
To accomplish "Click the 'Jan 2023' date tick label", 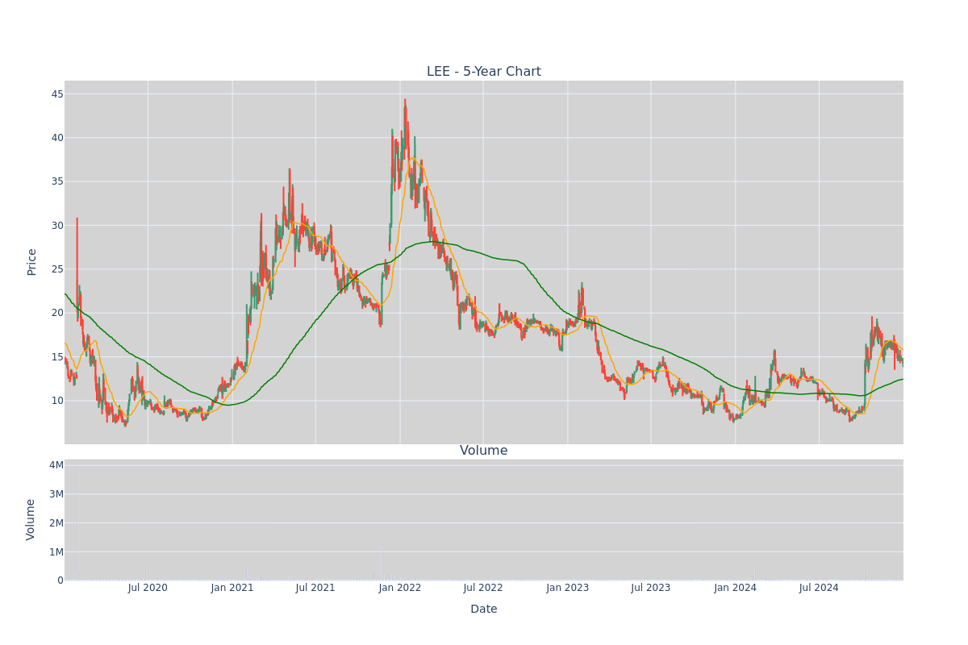I will click(x=568, y=588).
